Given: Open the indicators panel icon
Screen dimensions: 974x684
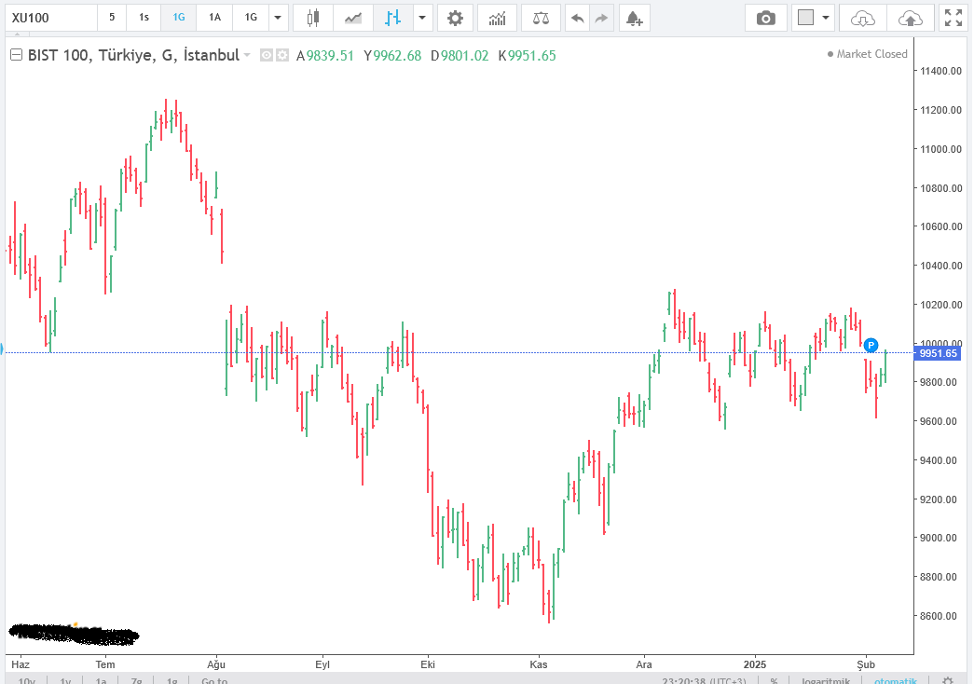Looking at the screenshot, I should point(498,18).
